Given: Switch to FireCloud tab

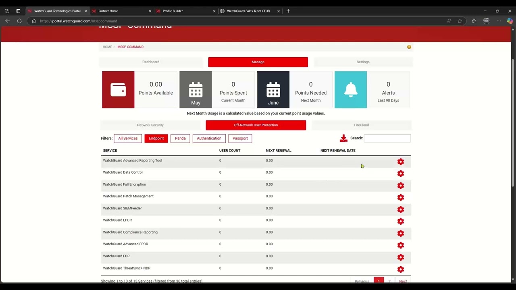Looking at the screenshot, I should 362,125.
